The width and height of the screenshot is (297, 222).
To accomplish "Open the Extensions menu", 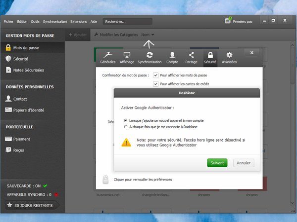I will 78,22.
